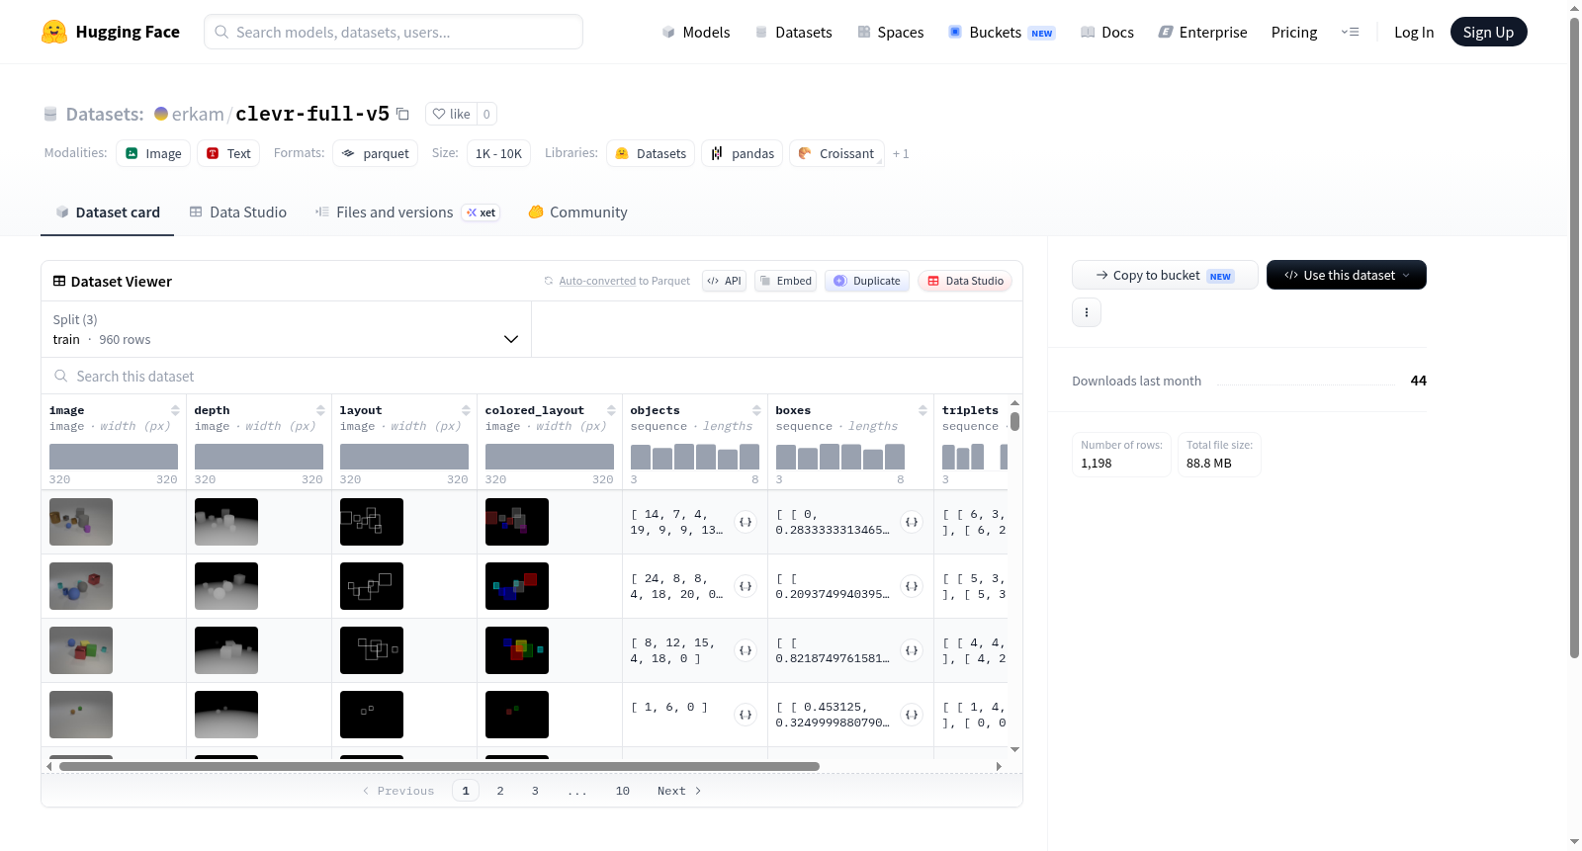Viewport: 1582px width, 851px height.
Task: Open the Split train dropdown
Action: [x=286, y=329]
